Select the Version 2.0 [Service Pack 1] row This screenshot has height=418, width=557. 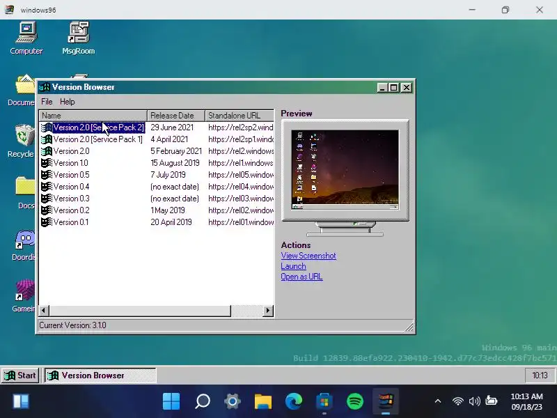(156, 139)
